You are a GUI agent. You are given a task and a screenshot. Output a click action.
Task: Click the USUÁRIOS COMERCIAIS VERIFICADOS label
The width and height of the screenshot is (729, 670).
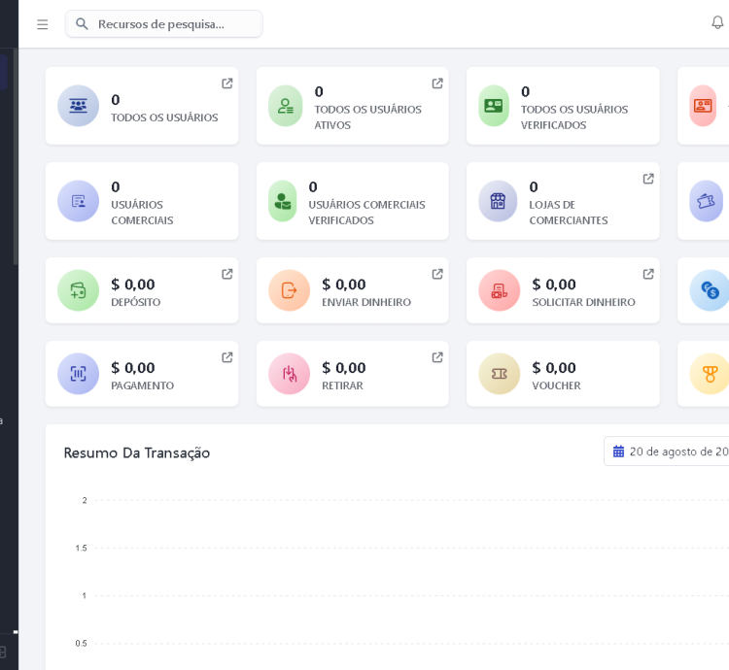point(366,213)
